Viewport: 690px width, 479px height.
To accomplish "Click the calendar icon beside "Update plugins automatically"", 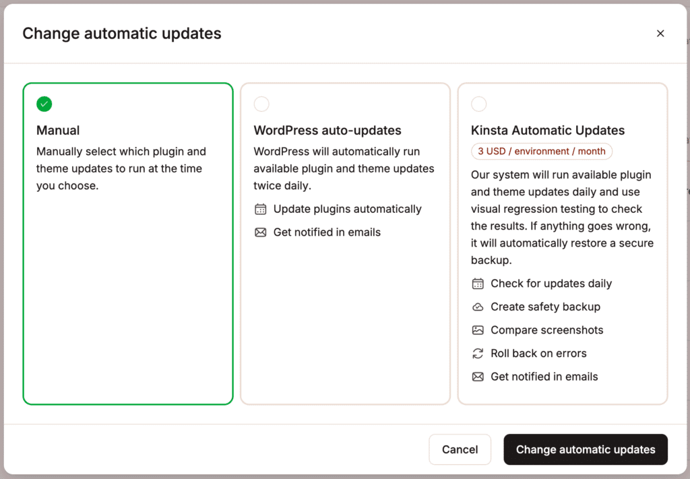I will 260,209.
